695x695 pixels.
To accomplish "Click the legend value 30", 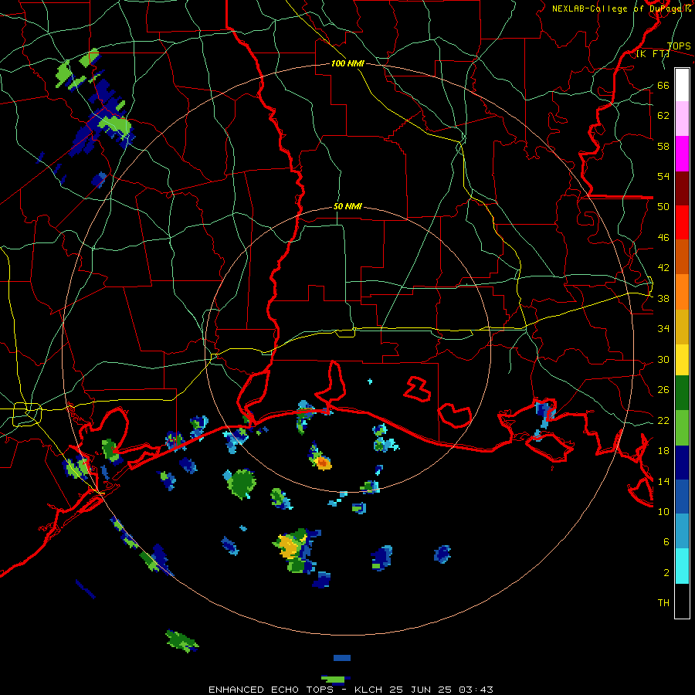I will tap(663, 359).
